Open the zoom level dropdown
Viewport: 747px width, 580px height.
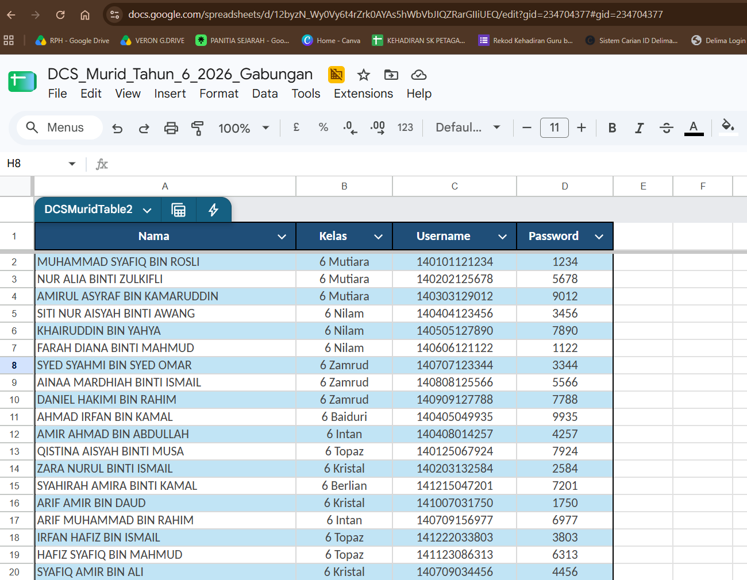coord(244,128)
